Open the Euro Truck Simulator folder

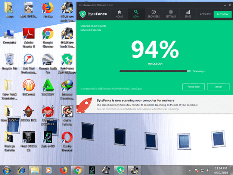click(x=9, y=90)
